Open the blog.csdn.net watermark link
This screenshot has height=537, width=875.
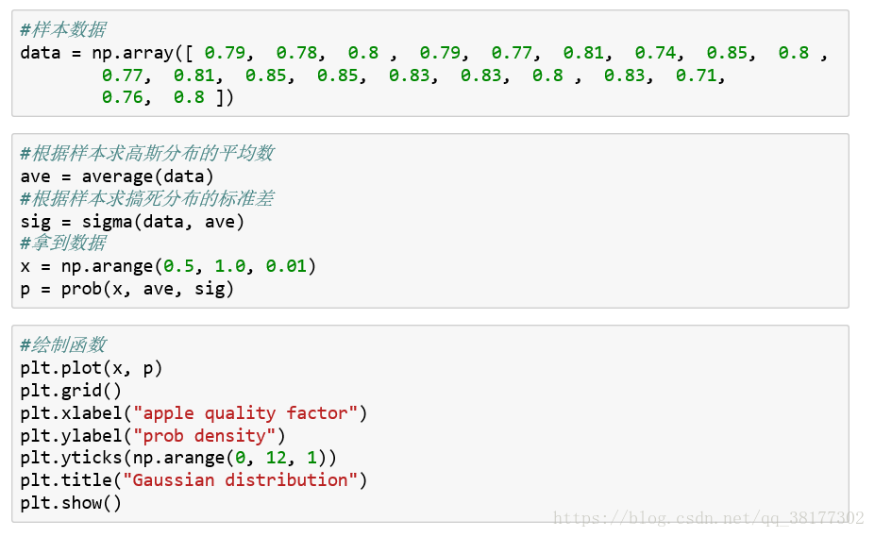[x=708, y=518]
